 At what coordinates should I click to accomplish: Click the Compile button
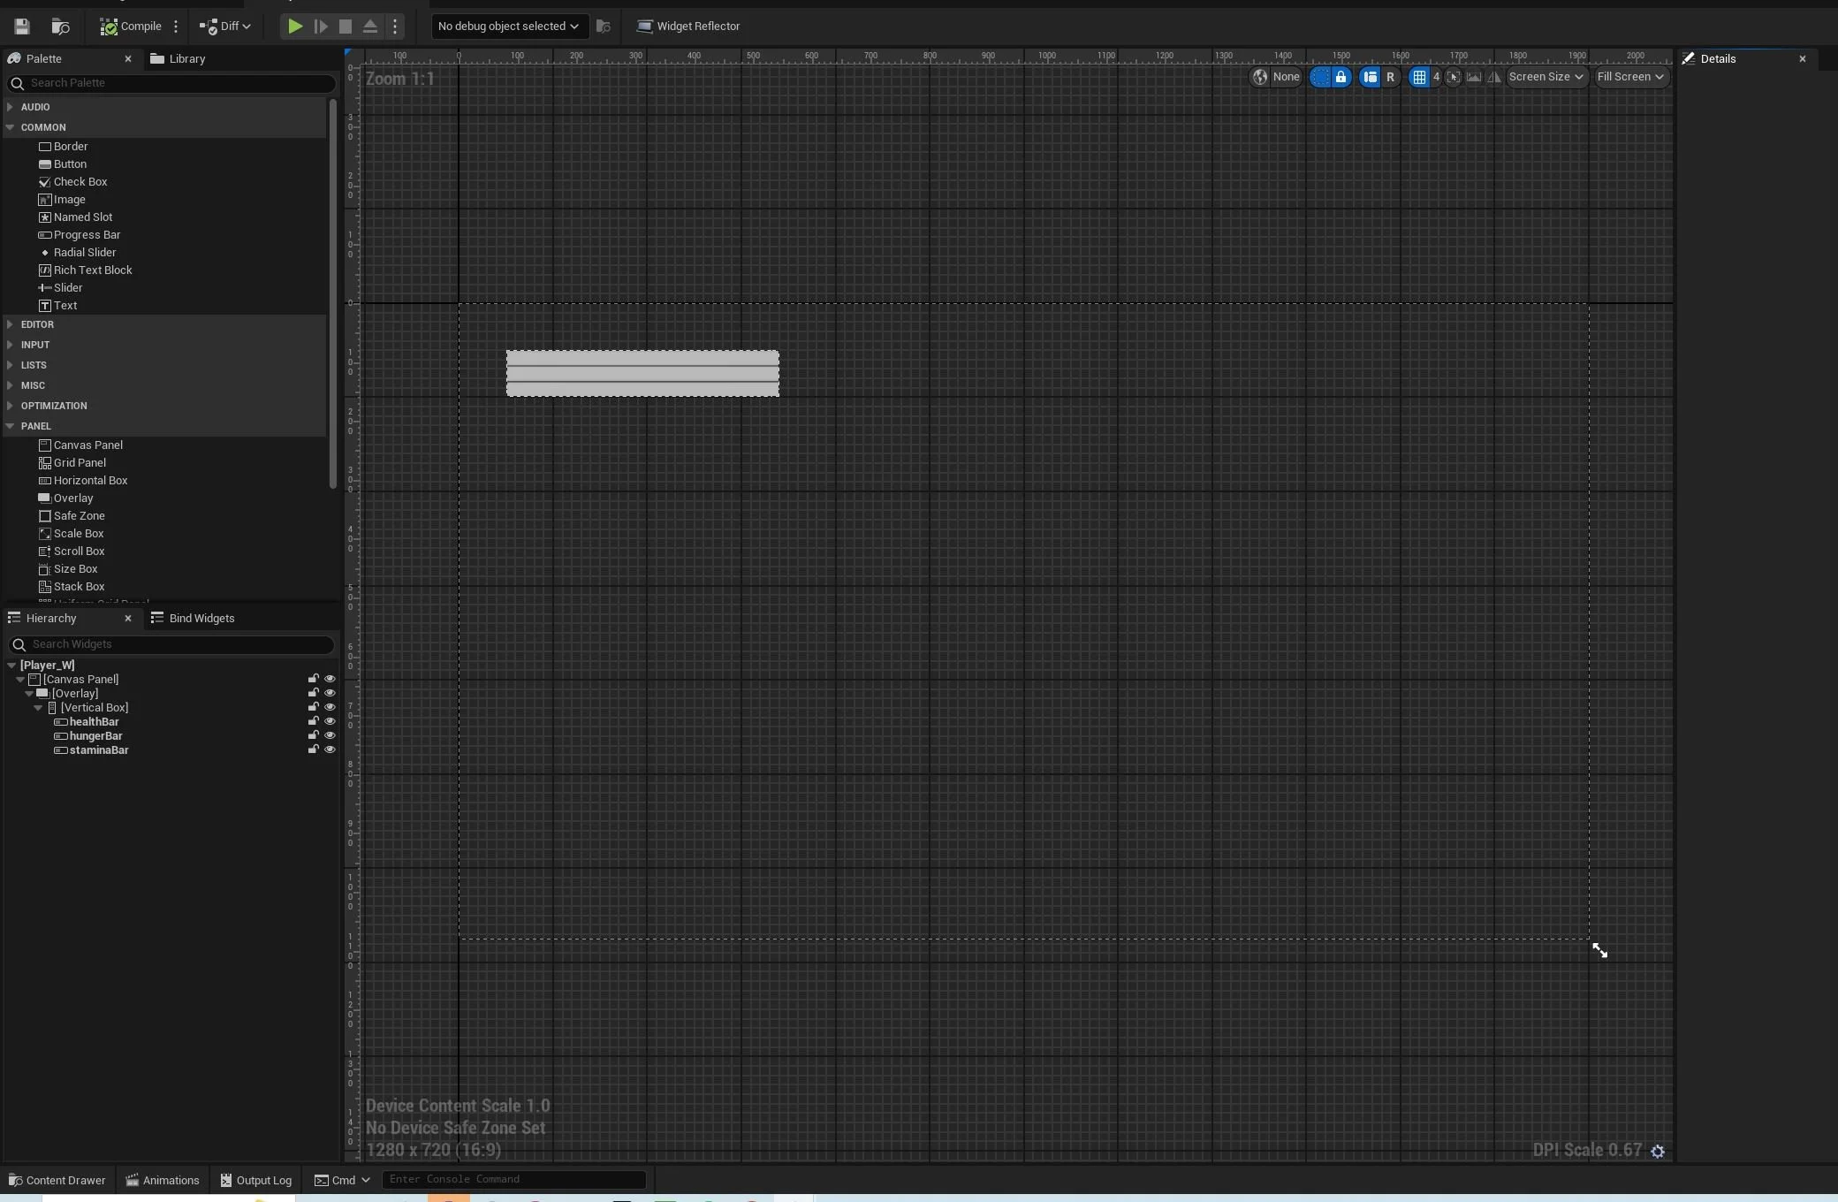(131, 27)
